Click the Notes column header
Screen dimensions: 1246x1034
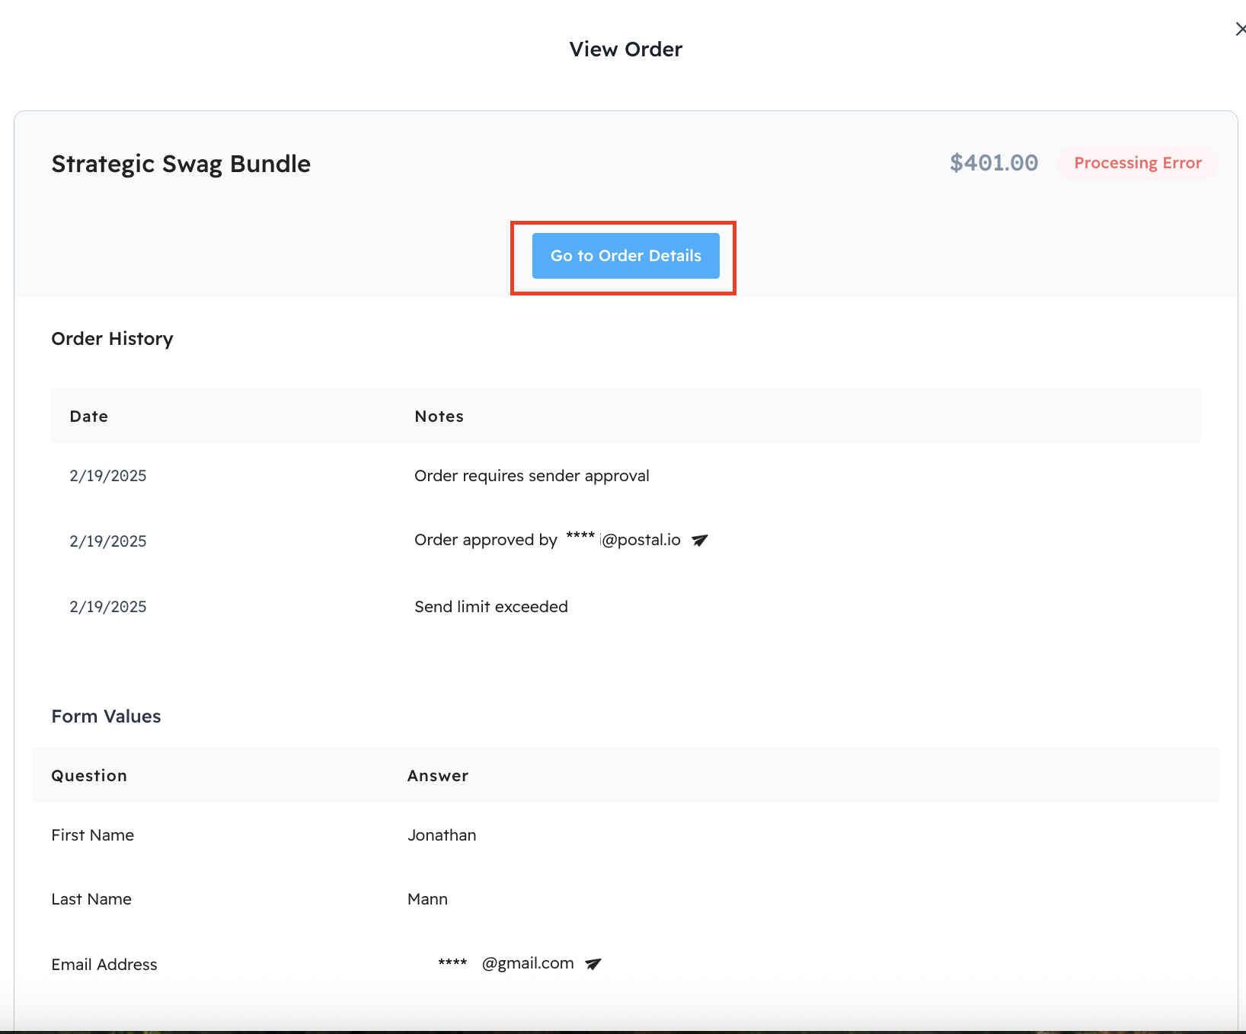[439, 416]
